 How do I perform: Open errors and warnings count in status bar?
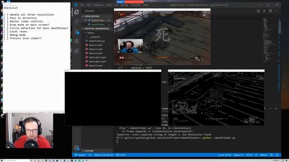(121, 155)
